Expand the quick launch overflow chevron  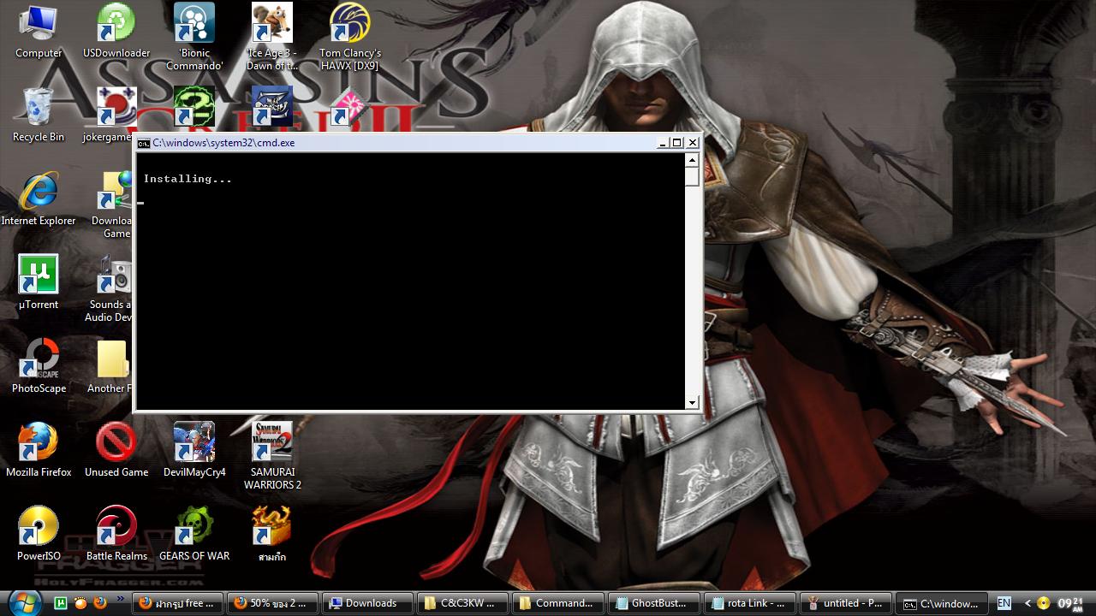[x=120, y=601]
